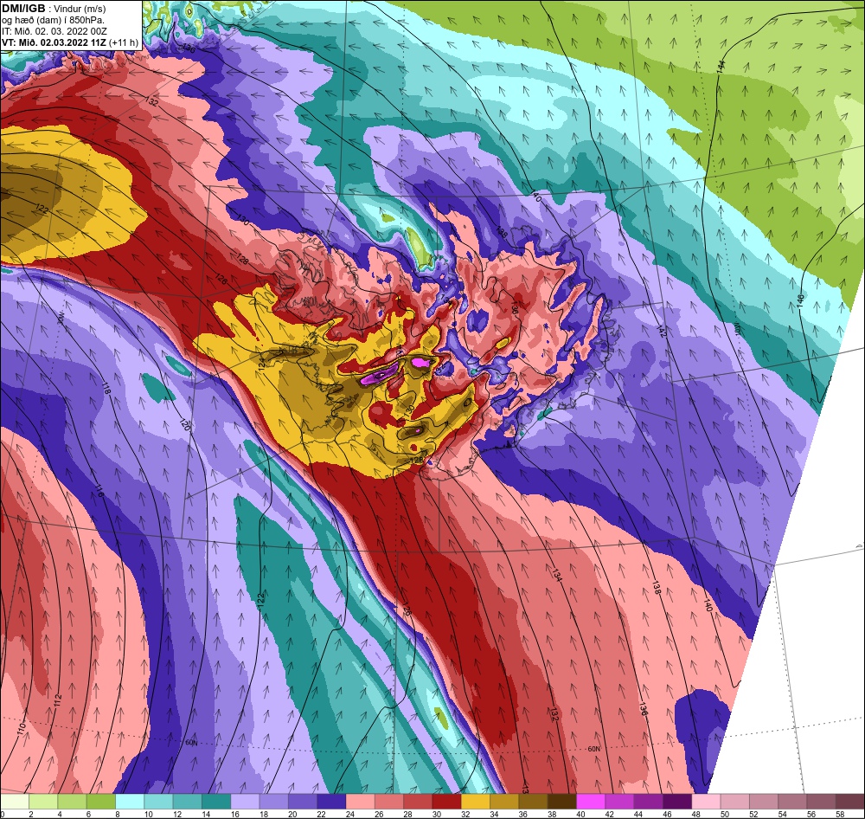Click the medium red 28–30 m/s legend swatch
This screenshot has width=865, height=819.
pos(418,802)
